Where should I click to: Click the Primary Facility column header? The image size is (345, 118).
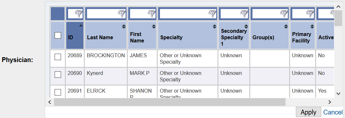(303, 35)
